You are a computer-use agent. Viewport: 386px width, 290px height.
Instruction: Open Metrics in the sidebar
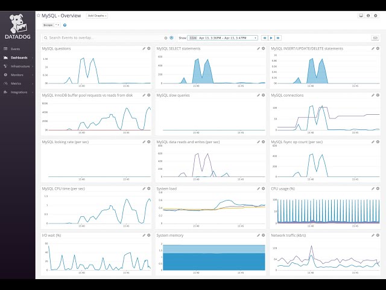[16, 83]
